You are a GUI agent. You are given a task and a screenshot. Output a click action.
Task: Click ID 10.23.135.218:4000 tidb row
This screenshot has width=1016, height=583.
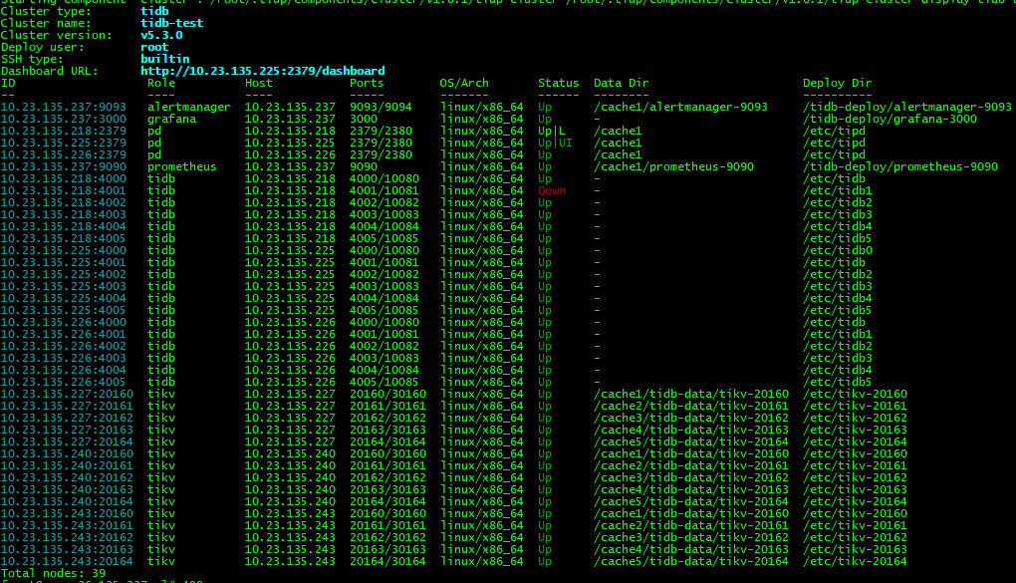(x=64, y=179)
